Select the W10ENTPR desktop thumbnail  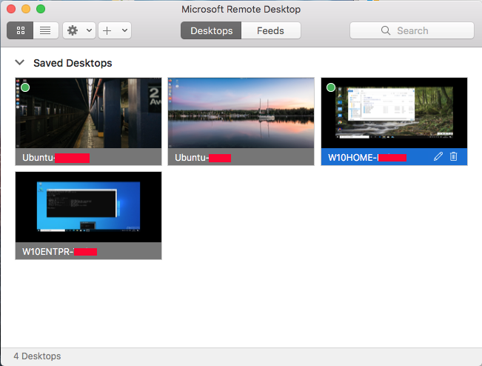point(89,207)
